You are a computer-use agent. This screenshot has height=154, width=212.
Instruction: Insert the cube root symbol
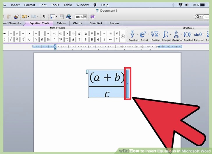pyautogui.click(x=17, y=40)
